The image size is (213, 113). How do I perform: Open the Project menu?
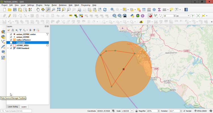pyautogui.click(x=4, y=5)
